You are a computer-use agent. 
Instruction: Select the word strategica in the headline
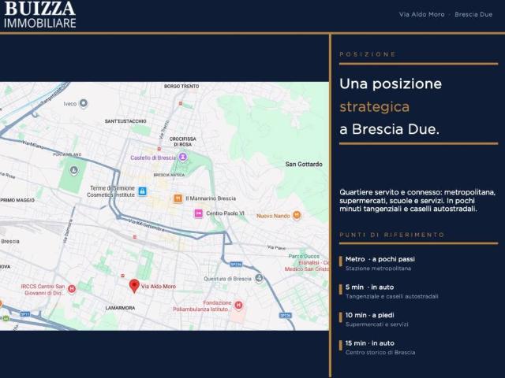375,107
